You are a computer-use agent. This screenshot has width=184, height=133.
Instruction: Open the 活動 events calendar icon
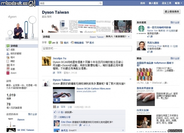pyautogui.click(x=8, y=69)
